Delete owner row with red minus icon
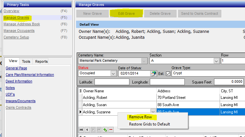This screenshot has height=137, width=245. [x=111, y=130]
